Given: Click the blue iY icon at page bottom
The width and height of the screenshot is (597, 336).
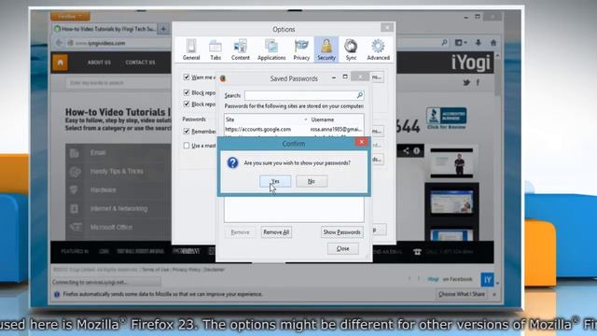Looking at the screenshot, I should [487, 279].
